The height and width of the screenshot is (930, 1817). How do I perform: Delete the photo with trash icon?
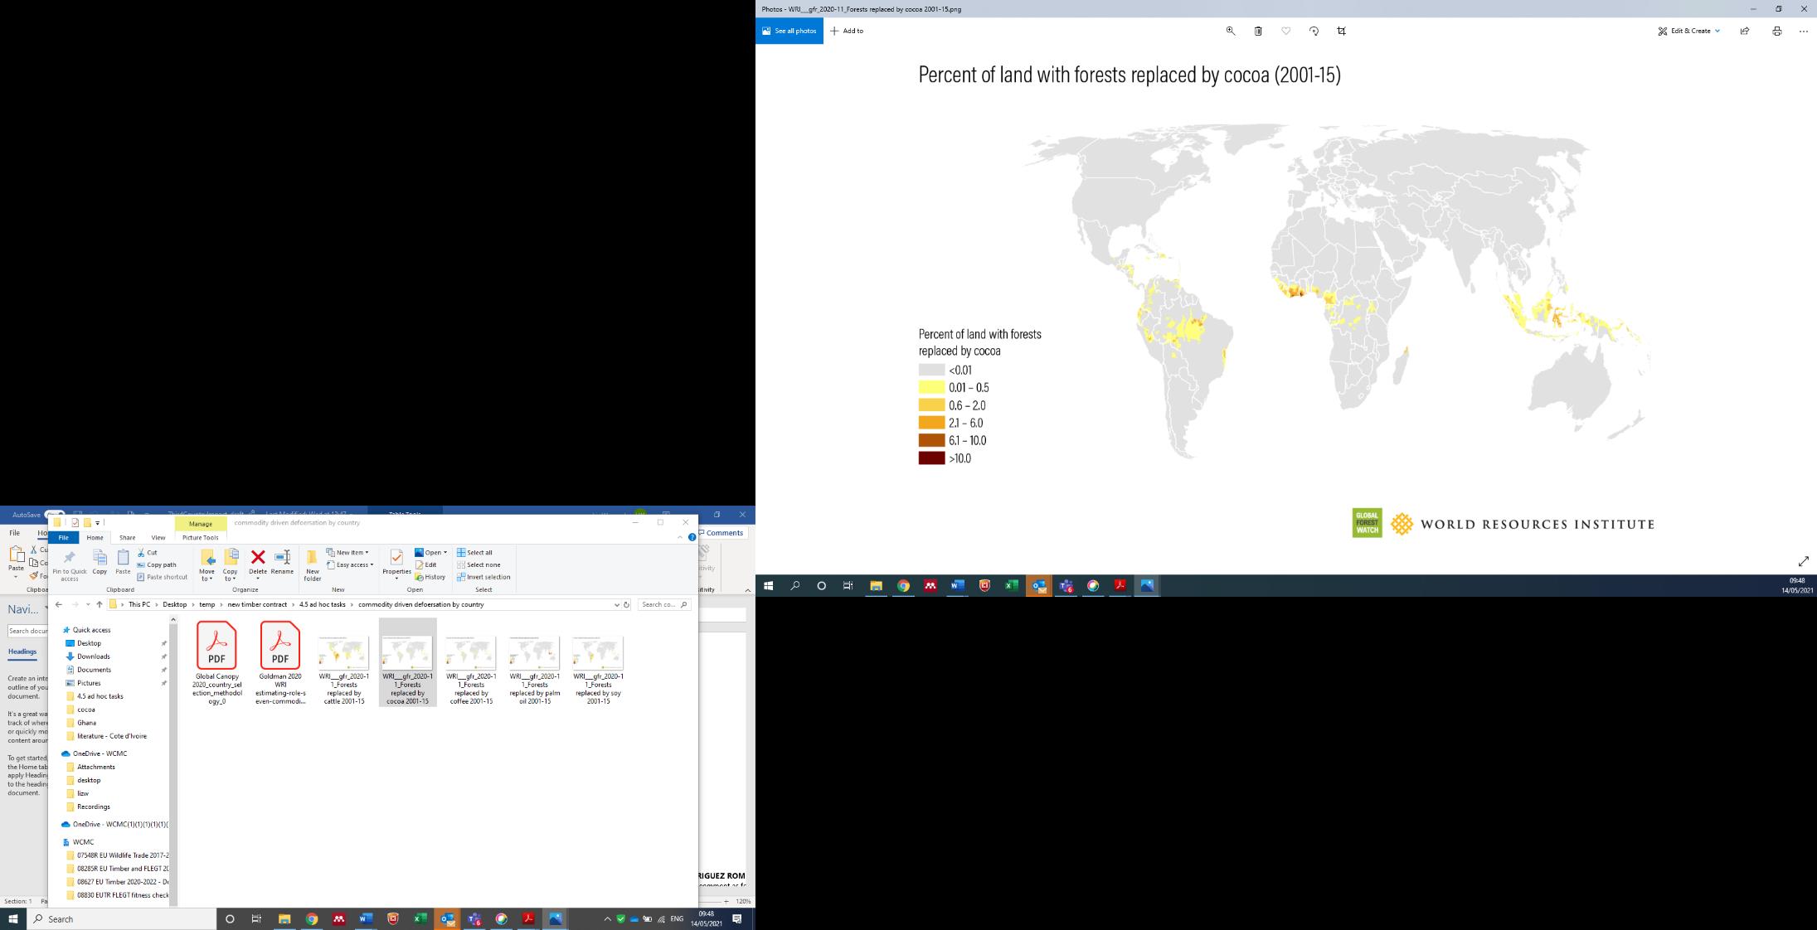pyautogui.click(x=1258, y=31)
